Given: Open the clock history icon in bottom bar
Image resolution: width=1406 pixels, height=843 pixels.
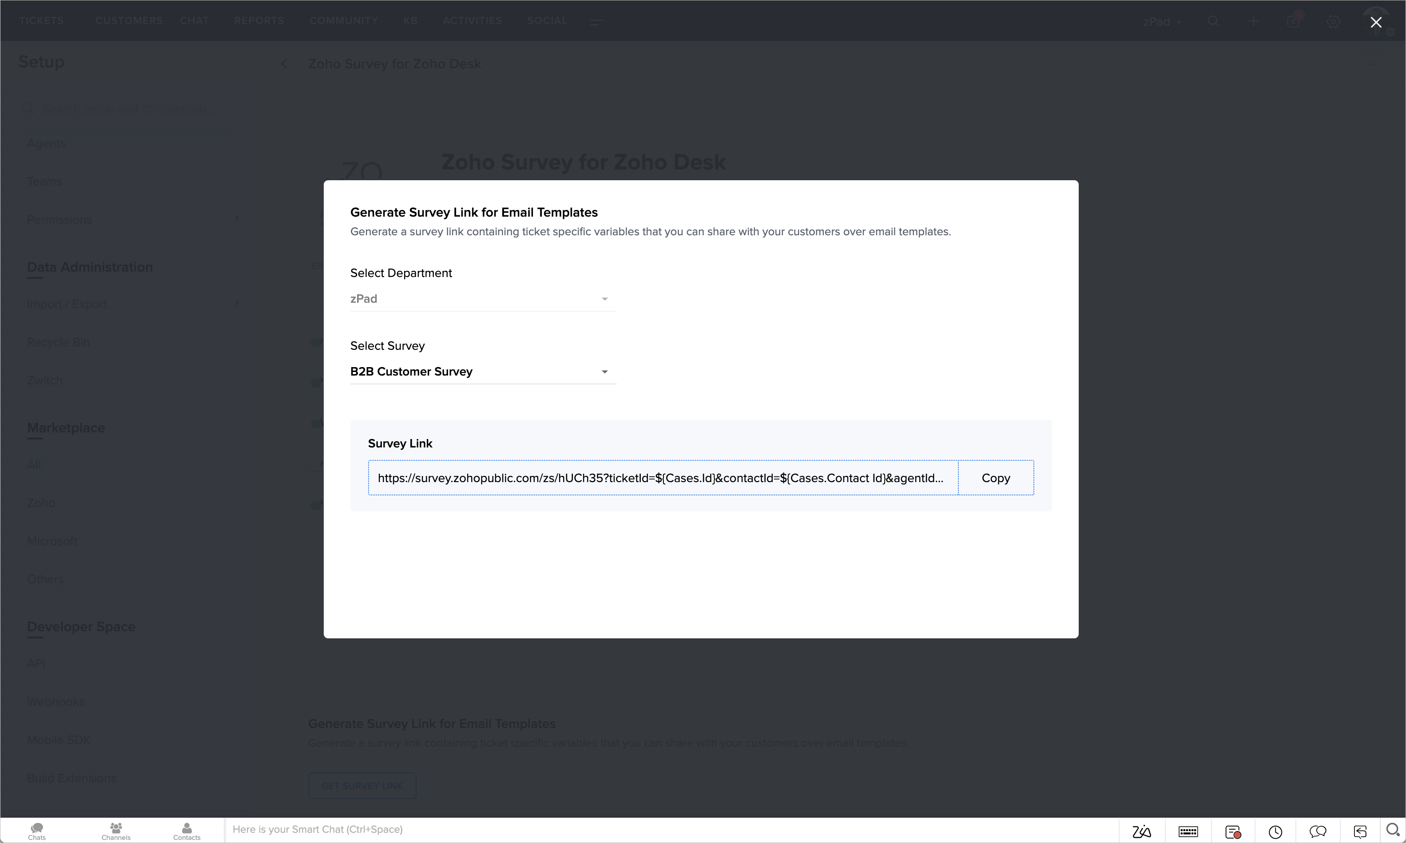Looking at the screenshot, I should pos(1275,831).
